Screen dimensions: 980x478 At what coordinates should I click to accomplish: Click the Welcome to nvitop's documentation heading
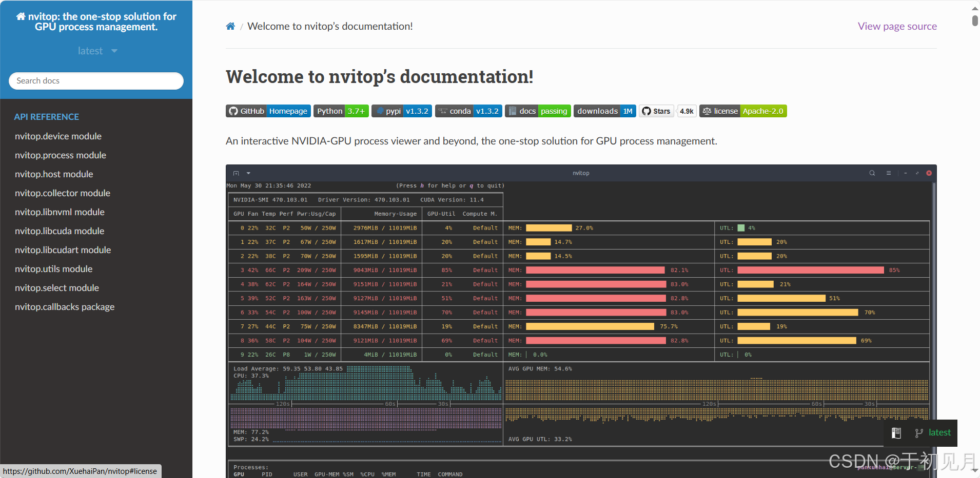380,77
